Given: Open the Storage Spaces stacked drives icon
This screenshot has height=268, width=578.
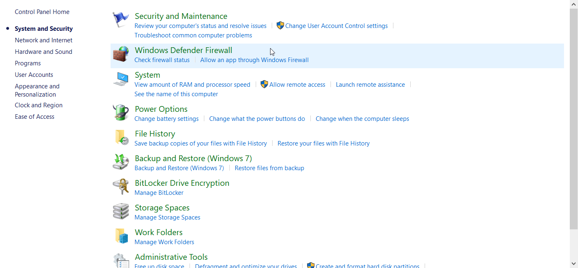Looking at the screenshot, I should 121,211.
